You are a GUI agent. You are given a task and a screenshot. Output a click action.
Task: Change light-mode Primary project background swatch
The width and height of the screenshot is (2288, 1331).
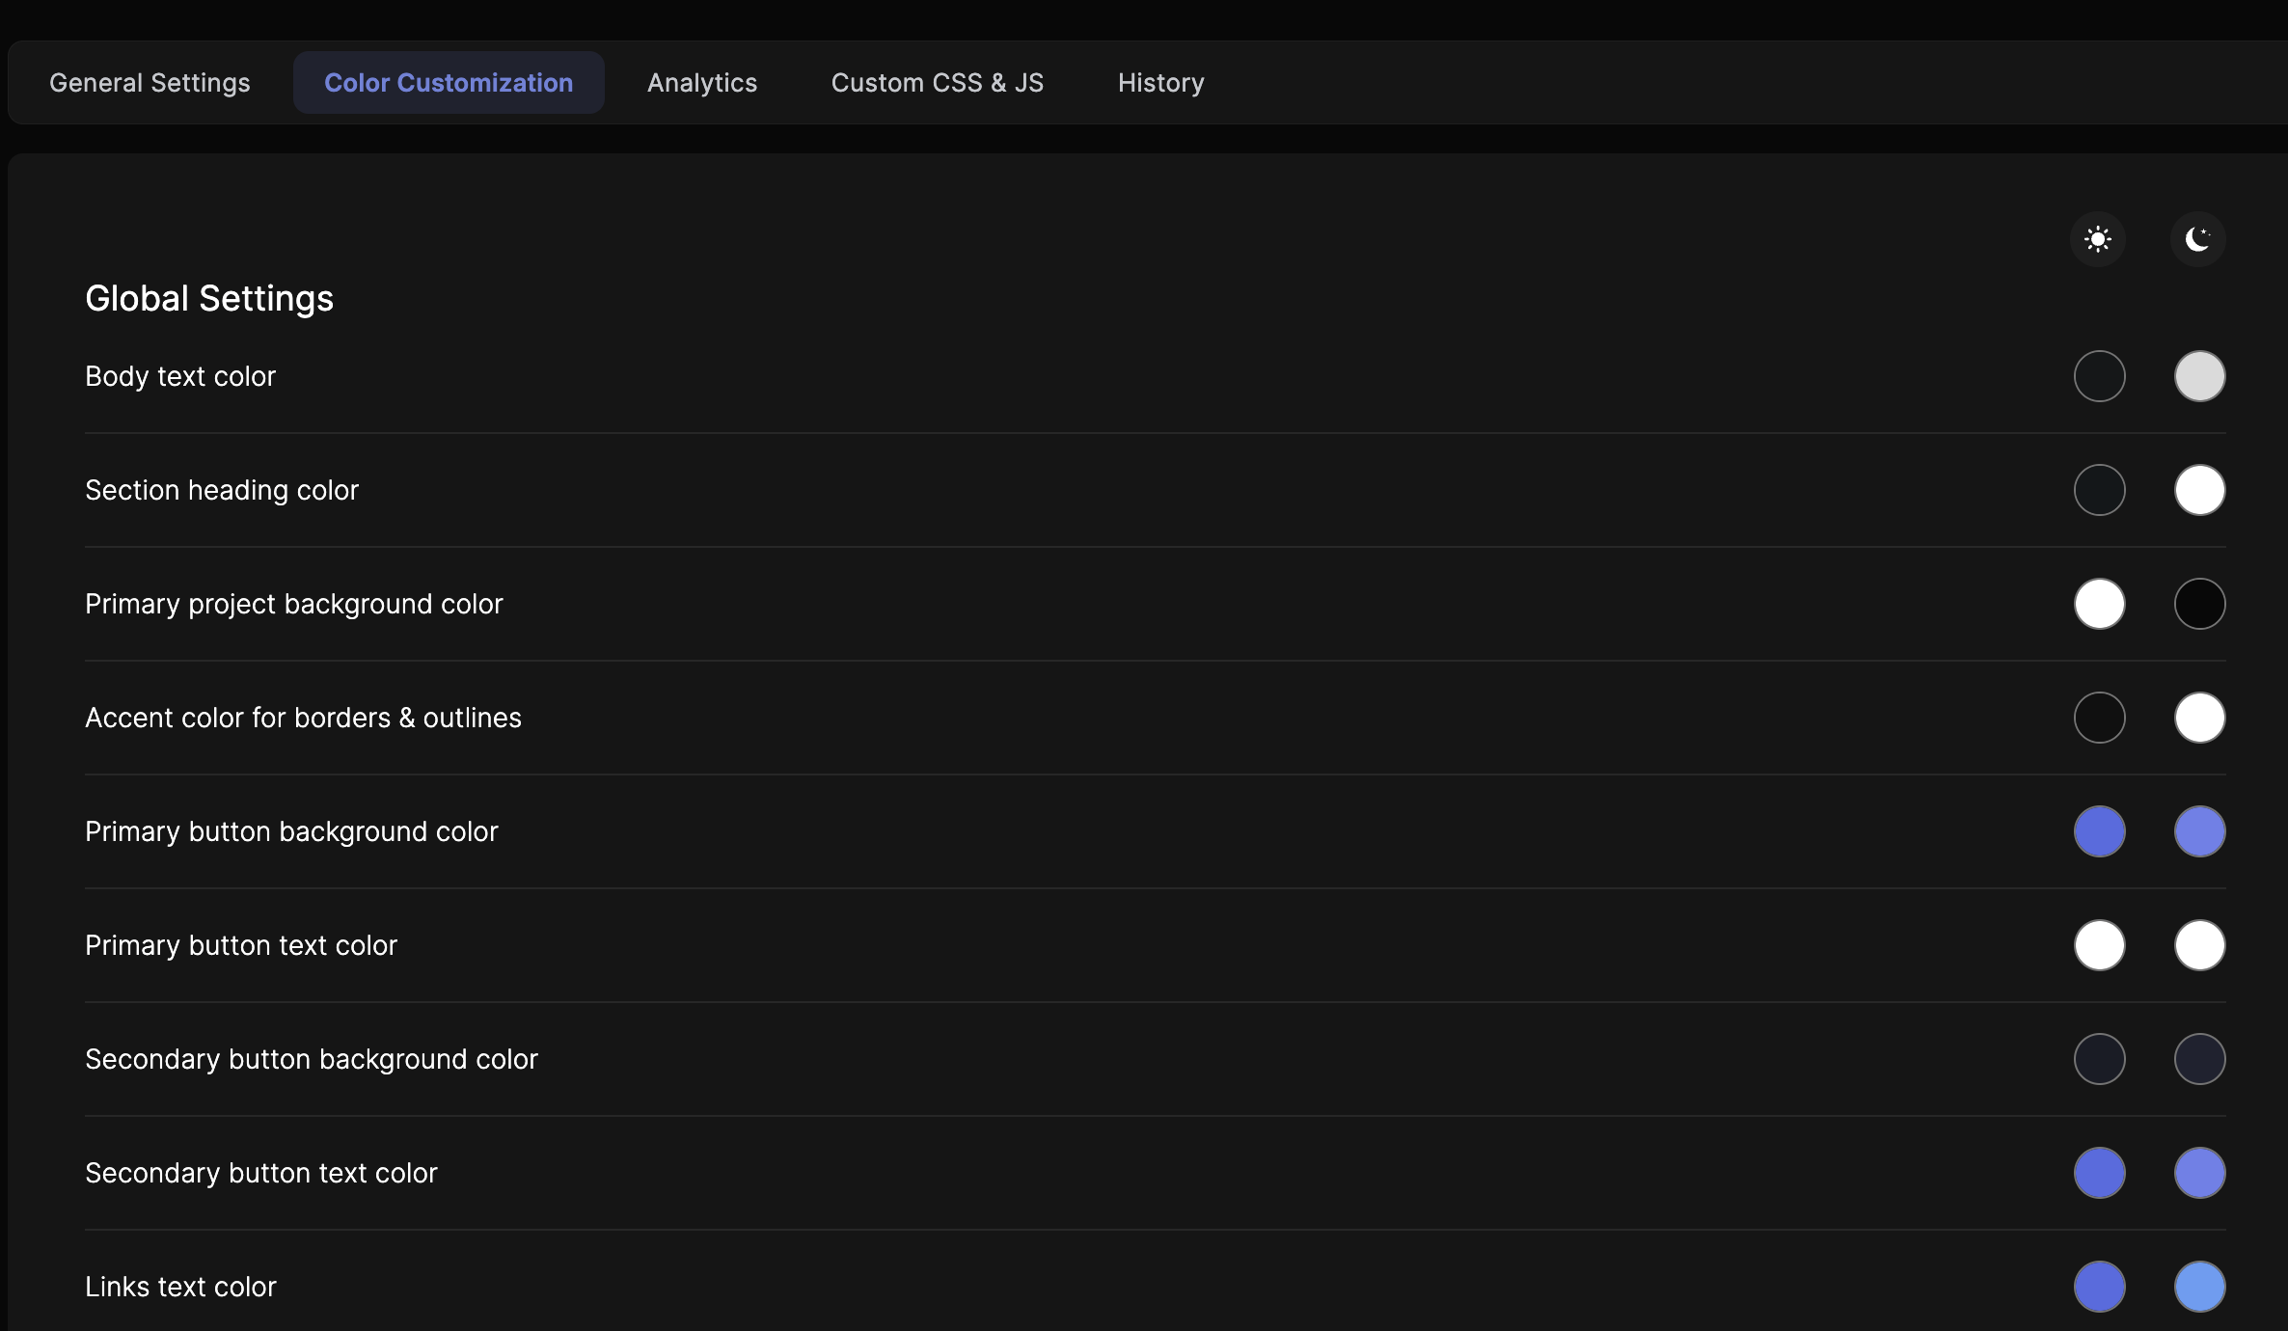[2100, 604]
